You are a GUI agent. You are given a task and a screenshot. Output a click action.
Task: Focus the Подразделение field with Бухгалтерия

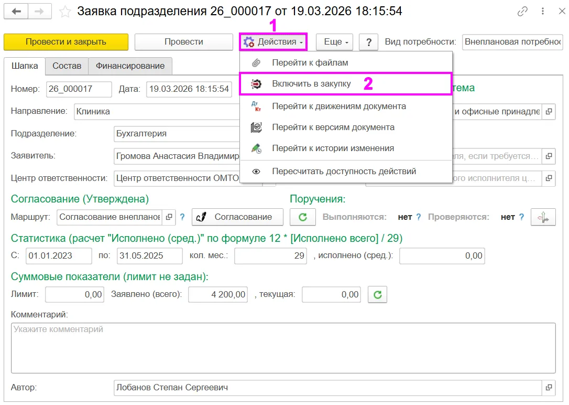tap(177, 134)
